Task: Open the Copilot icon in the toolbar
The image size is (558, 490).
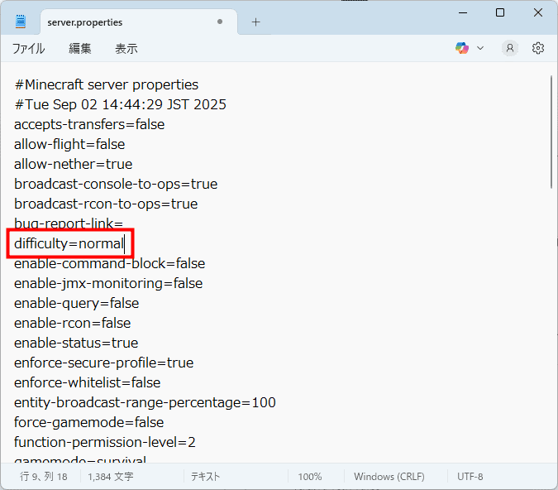Action: (462, 48)
